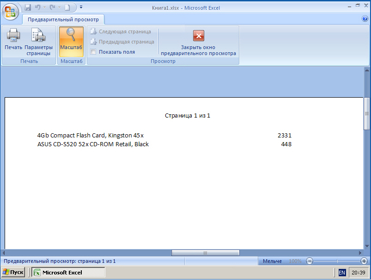Click the value 448 in preview

tap(286, 144)
